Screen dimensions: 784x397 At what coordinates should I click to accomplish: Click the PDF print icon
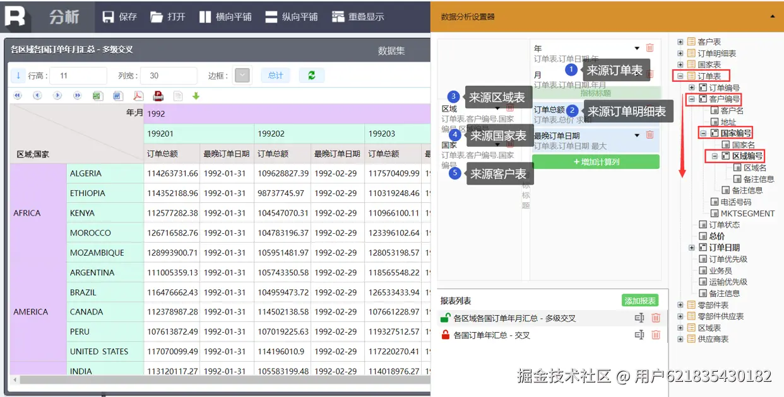158,96
